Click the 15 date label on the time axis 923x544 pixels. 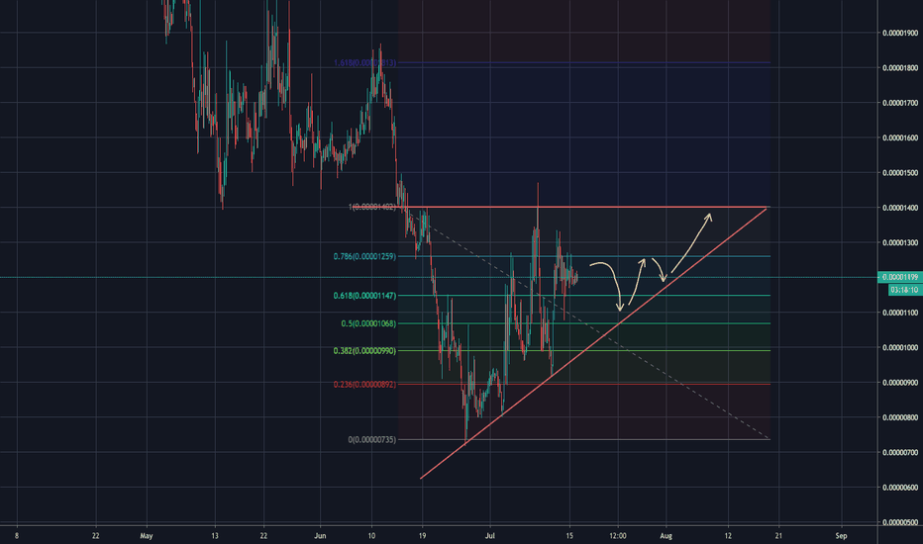[569, 536]
